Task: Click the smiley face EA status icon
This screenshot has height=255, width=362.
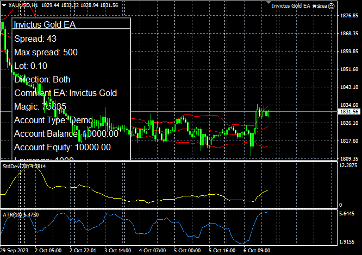Action: coord(332,6)
